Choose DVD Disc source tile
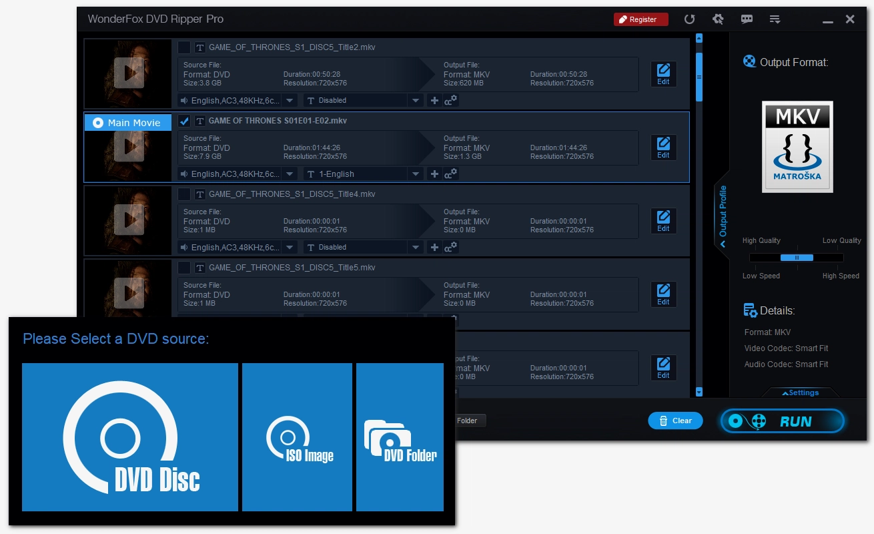Image resolution: width=874 pixels, height=534 pixels. coord(130,437)
